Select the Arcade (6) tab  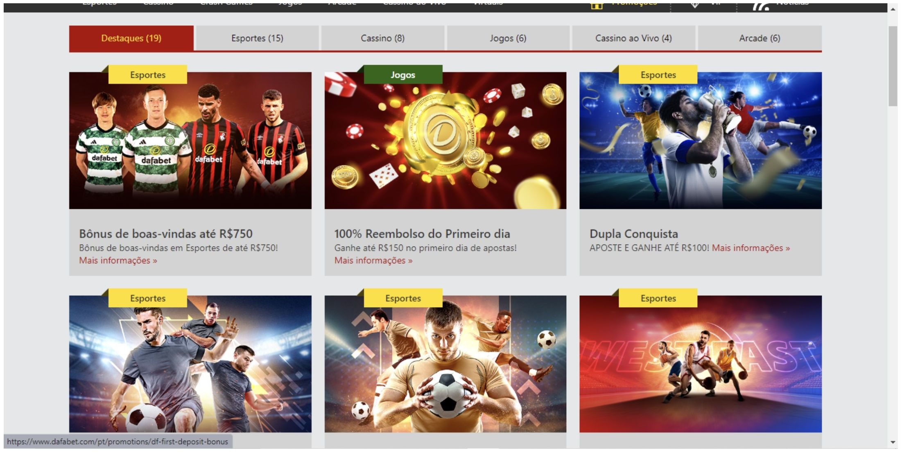click(x=760, y=38)
